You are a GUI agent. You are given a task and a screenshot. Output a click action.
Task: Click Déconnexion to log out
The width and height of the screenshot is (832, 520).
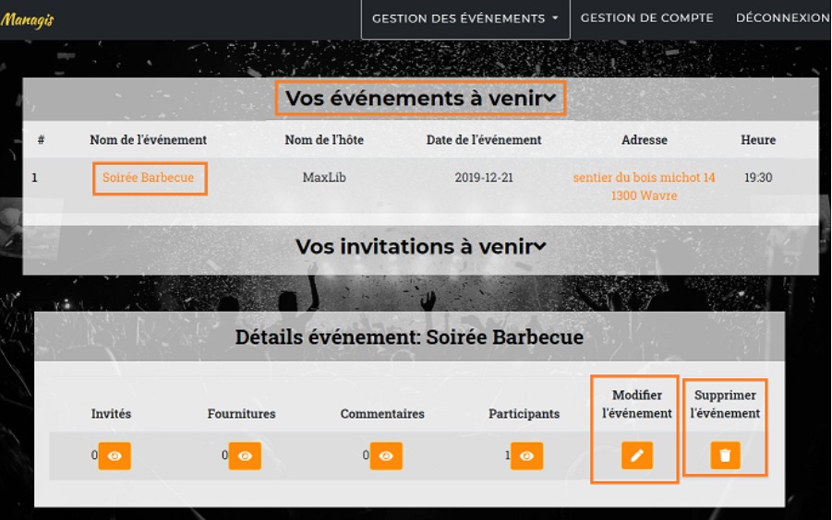(782, 18)
